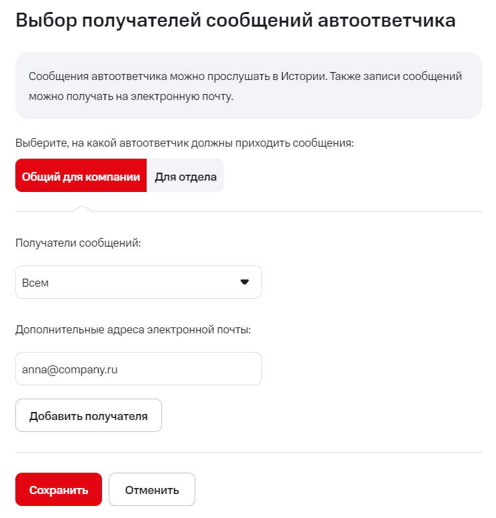Select the "Для отдела" tab

[185, 177]
